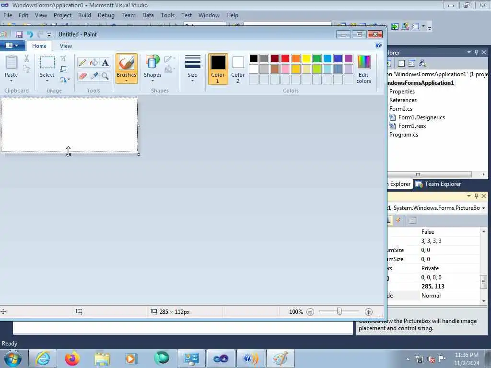Open Form1.Designer.cs in Solution Explorer
Image resolution: width=491 pixels, height=368 pixels.
421,117
